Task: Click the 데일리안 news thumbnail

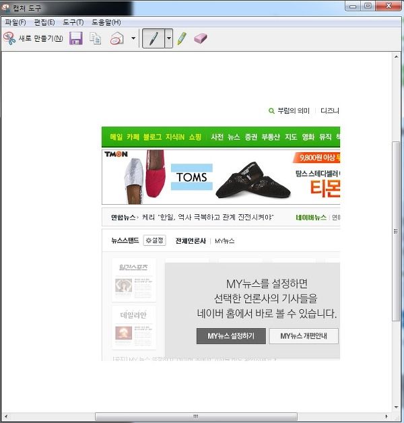Action: [x=134, y=328]
